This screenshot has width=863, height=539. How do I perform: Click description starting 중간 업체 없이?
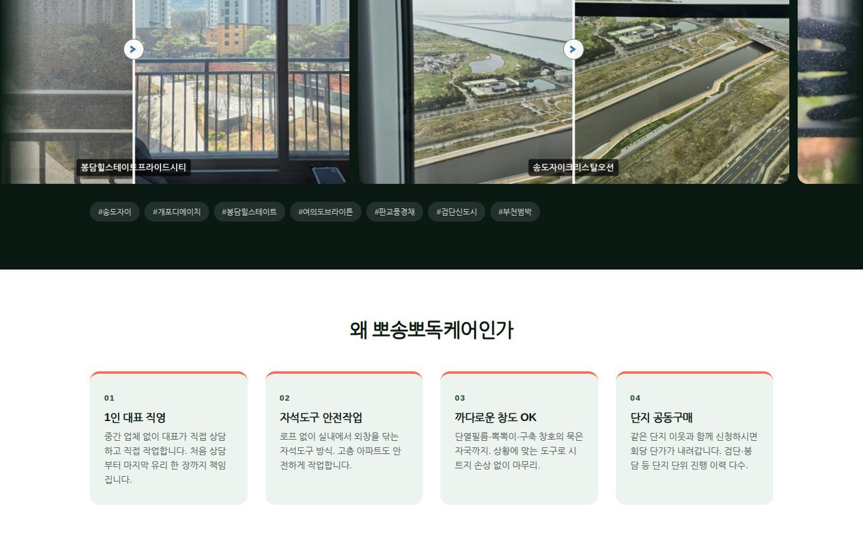point(165,458)
